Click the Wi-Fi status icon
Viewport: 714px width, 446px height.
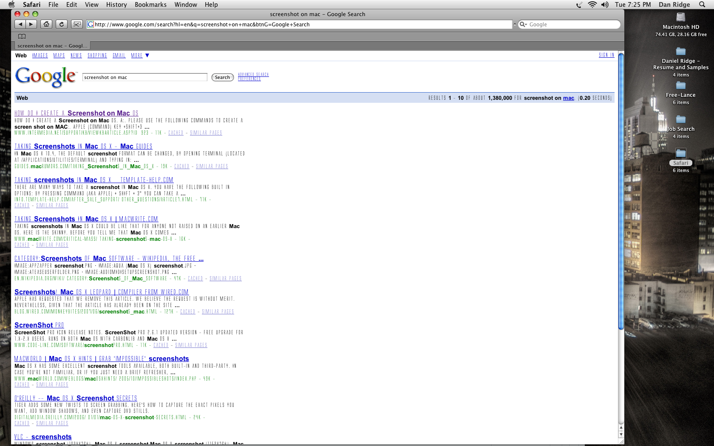tap(592, 5)
